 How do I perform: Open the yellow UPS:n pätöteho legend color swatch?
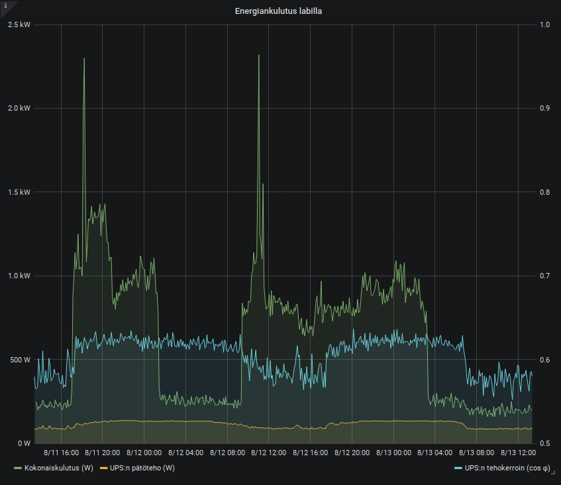pyautogui.click(x=103, y=468)
